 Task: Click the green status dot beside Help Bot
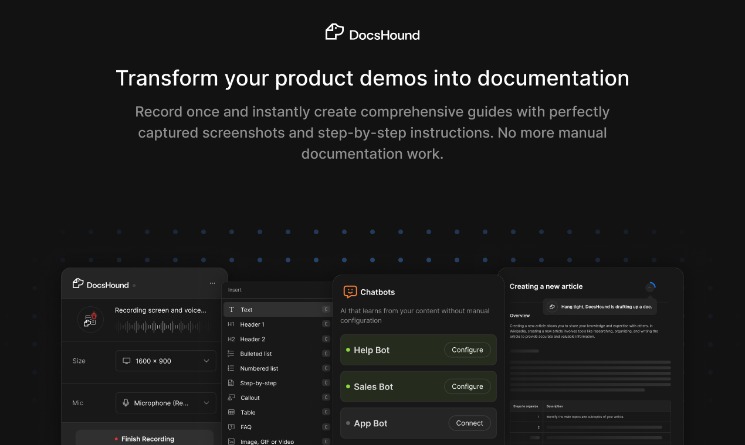348,350
